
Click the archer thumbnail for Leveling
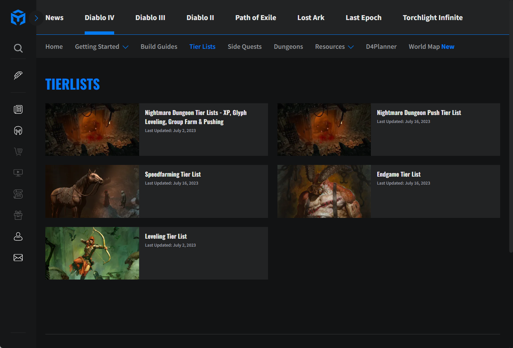pos(92,253)
